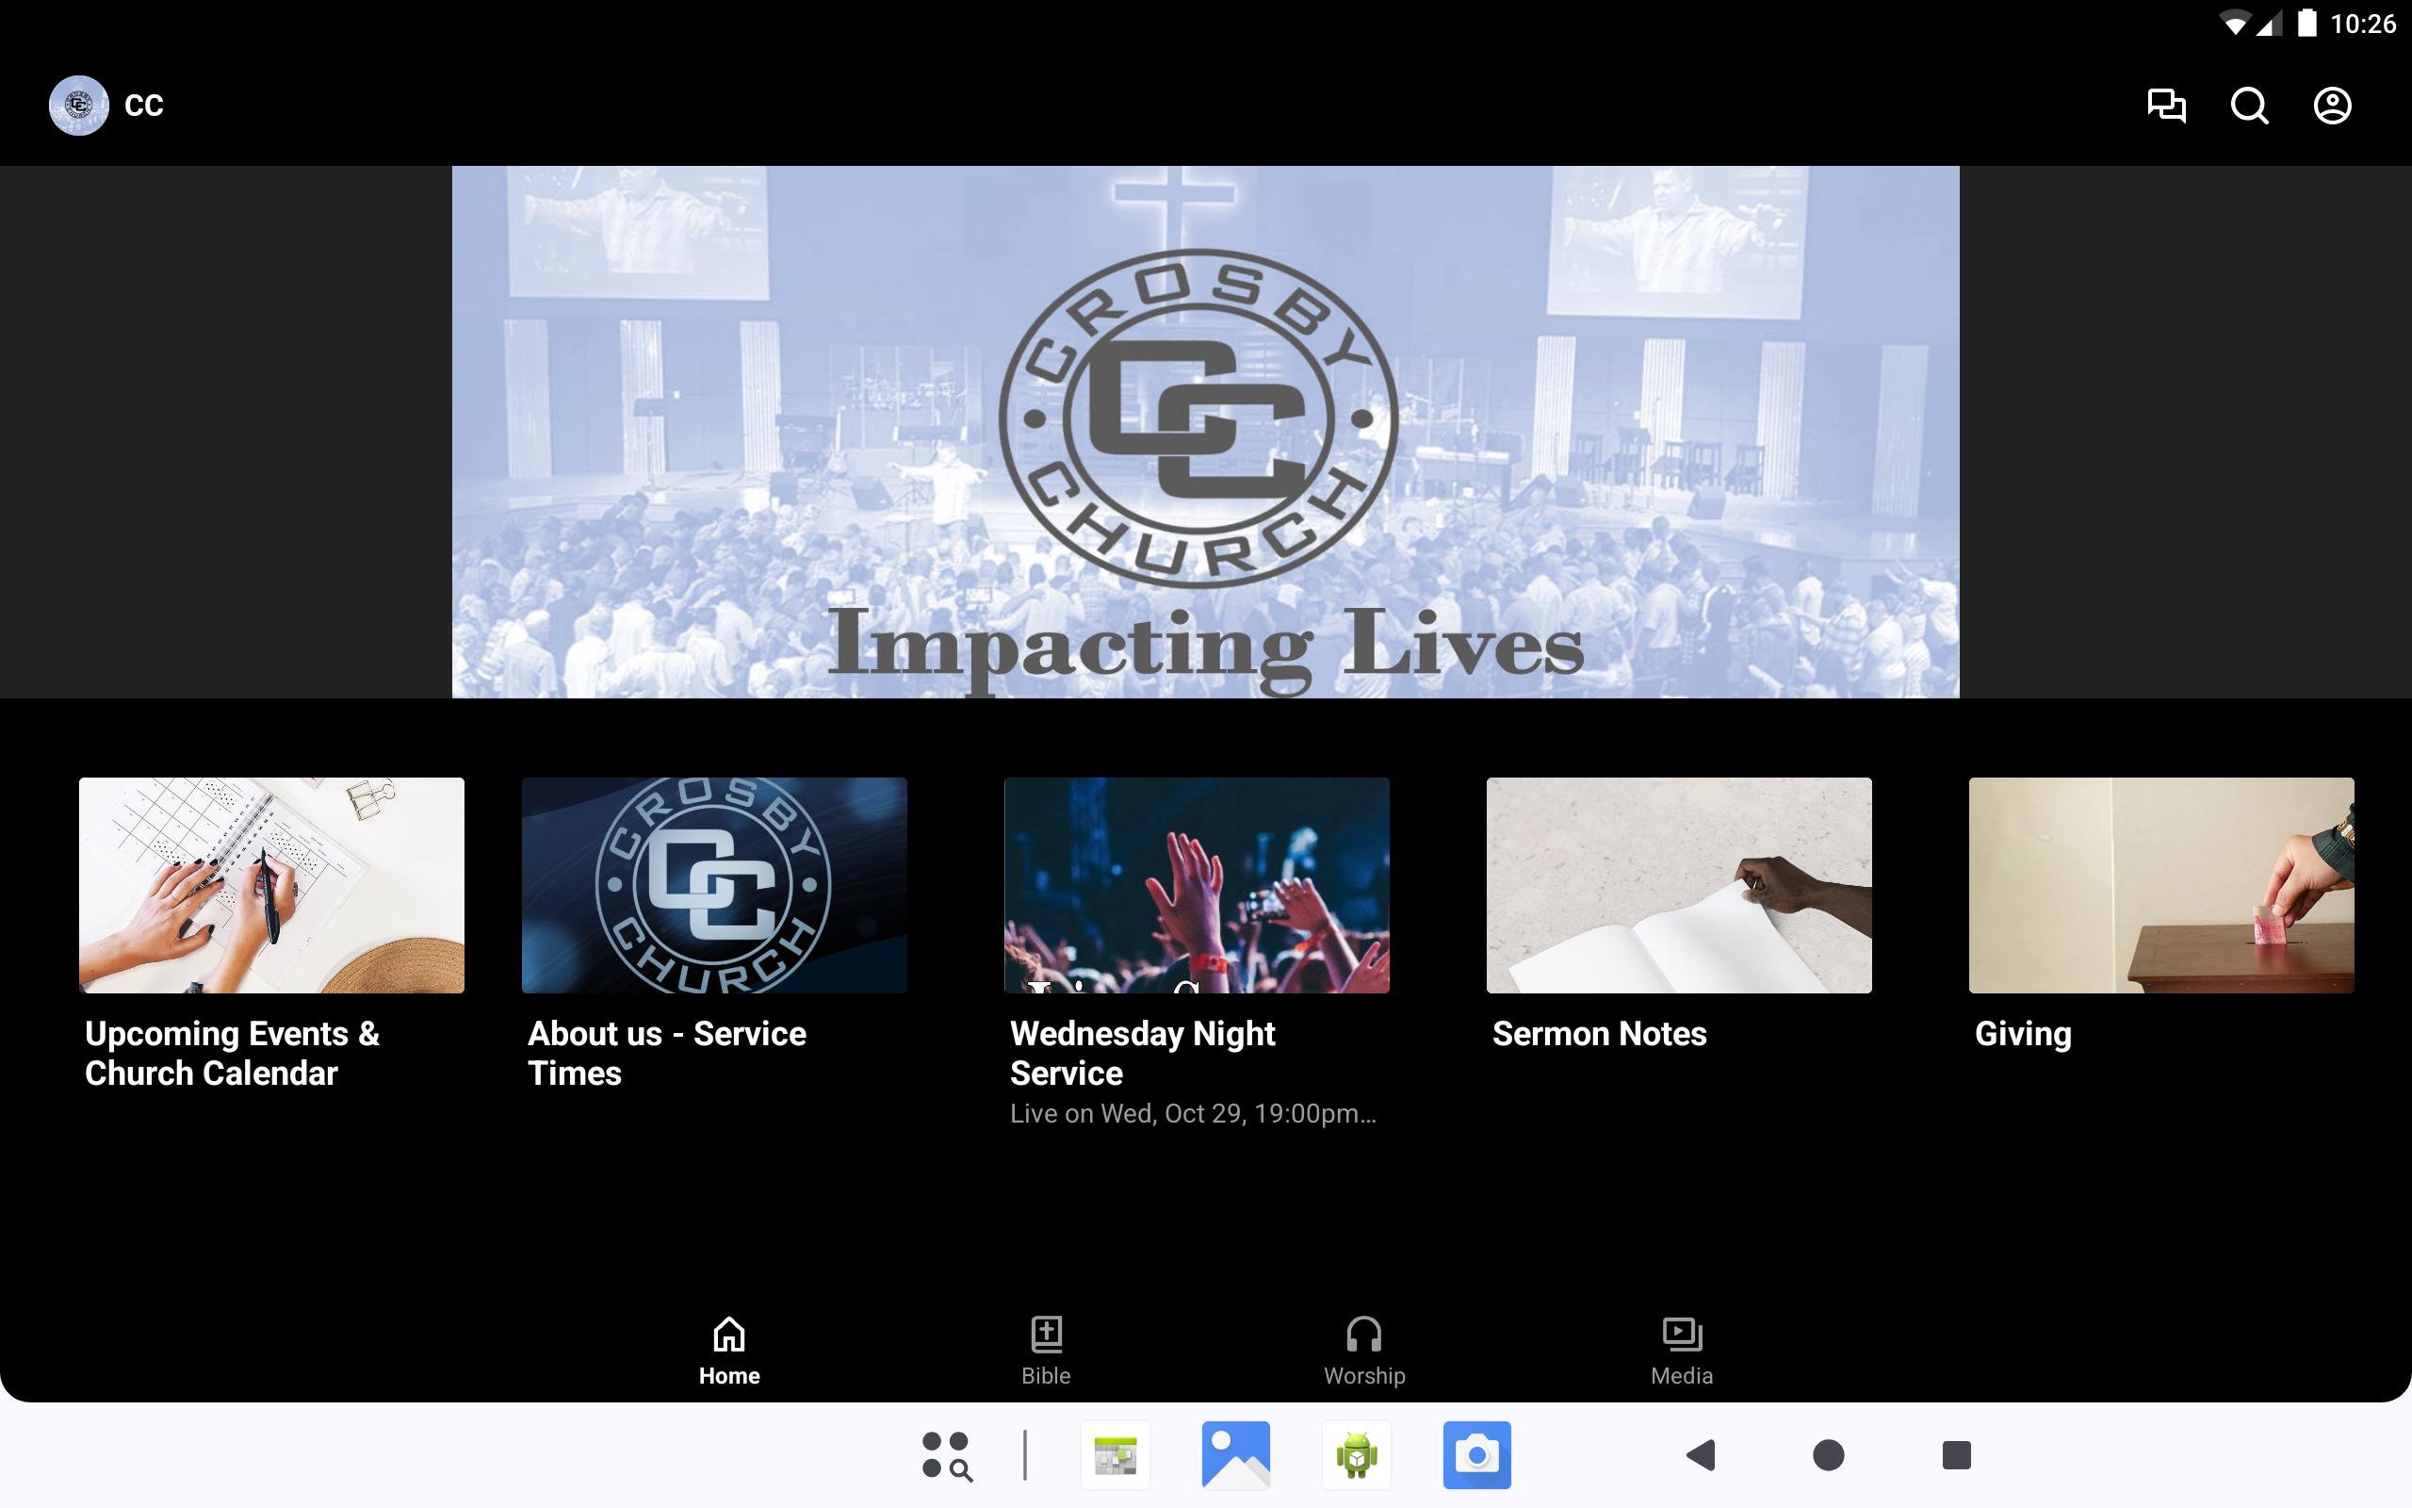Viewport: 2412px width, 1508px height.
Task: Open the app drawer search icon
Action: 946,1455
